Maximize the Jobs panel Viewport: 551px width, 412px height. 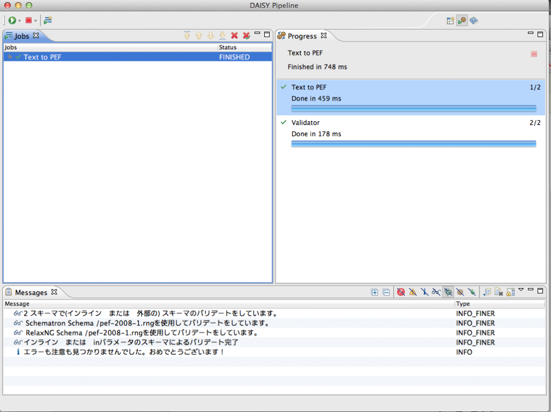click(267, 34)
